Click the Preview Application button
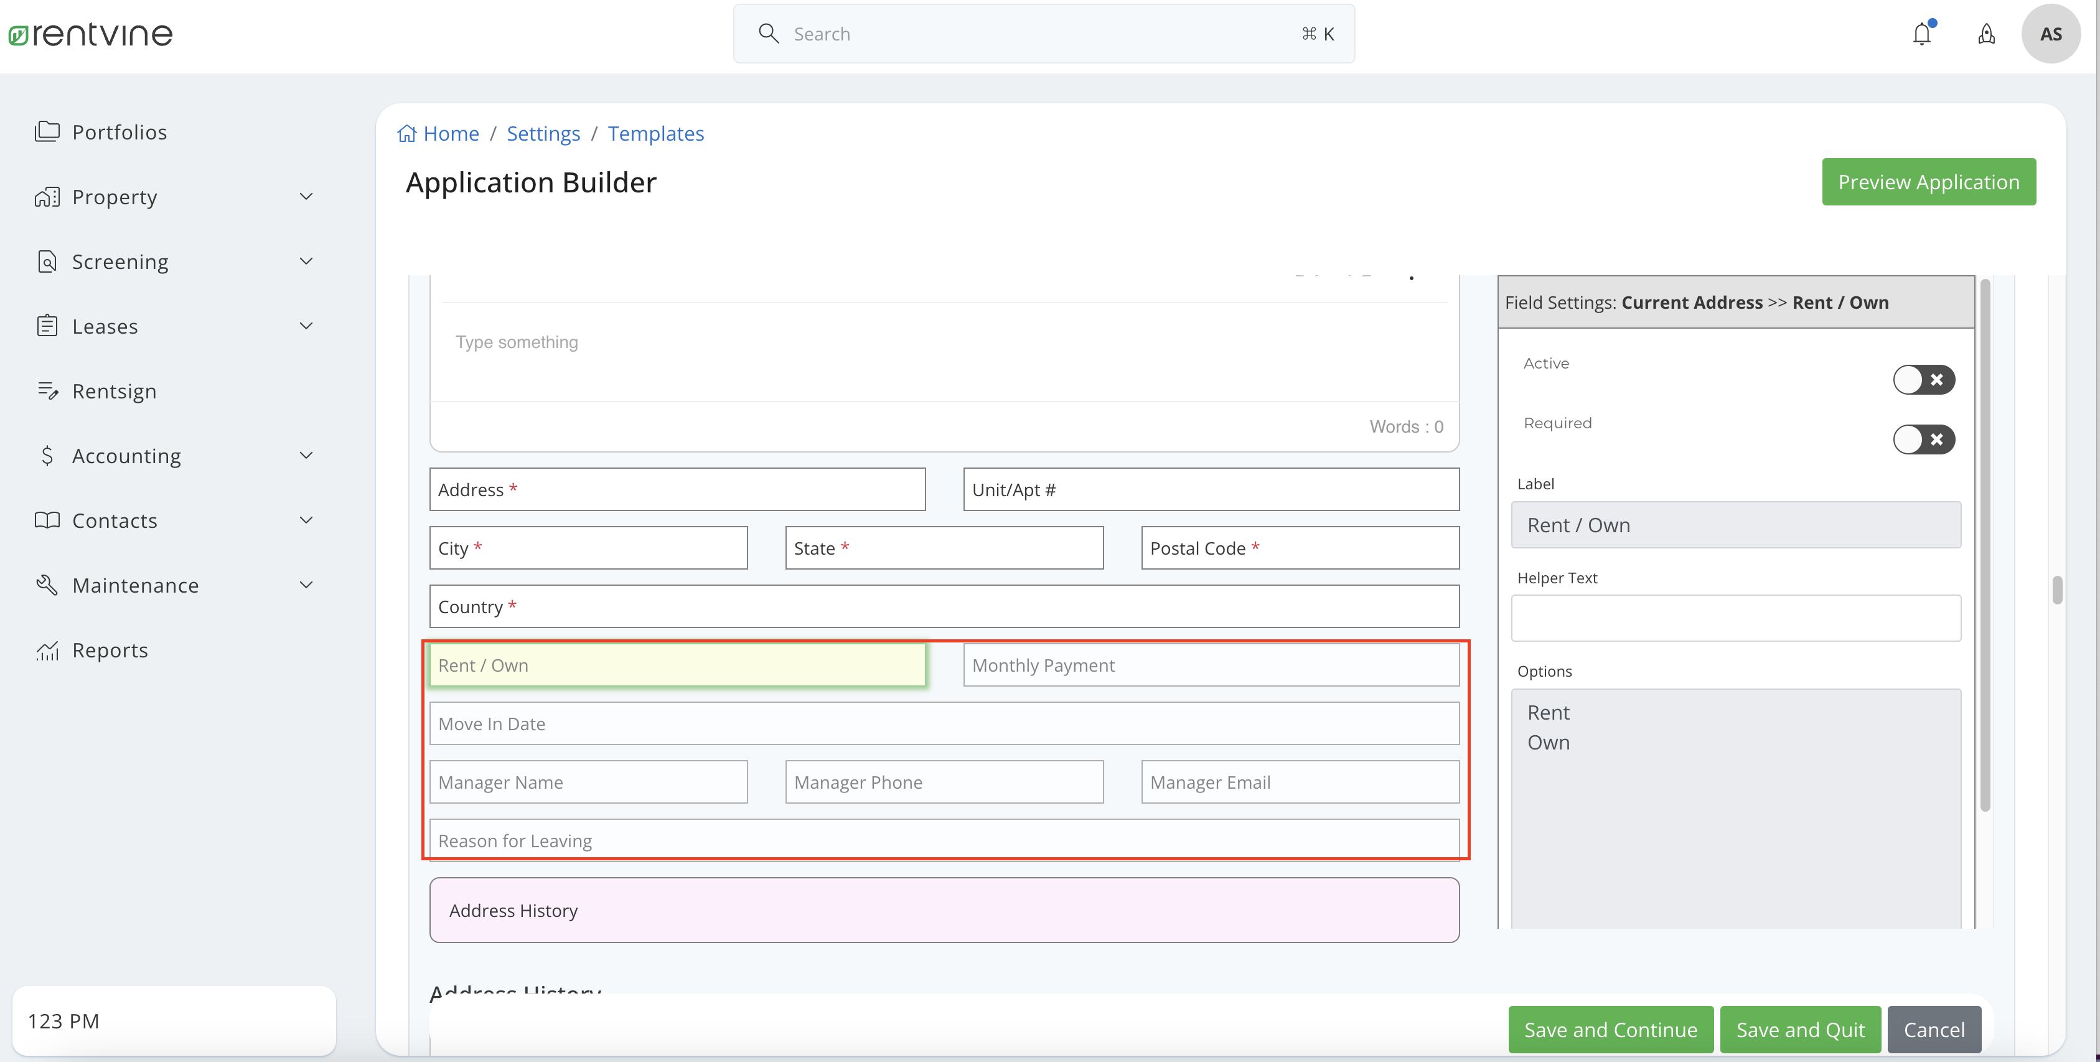This screenshot has width=2100, height=1062. point(1928,182)
